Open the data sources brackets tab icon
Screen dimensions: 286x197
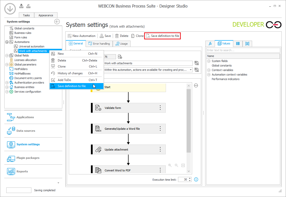[247, 44]
